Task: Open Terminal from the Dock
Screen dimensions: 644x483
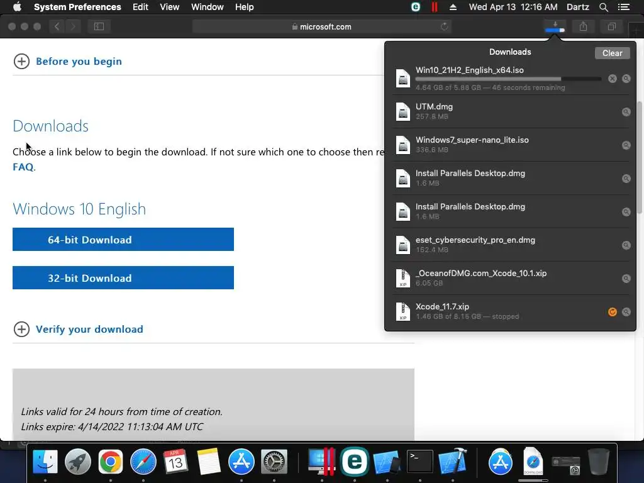Action: click(x=419, y=461)
